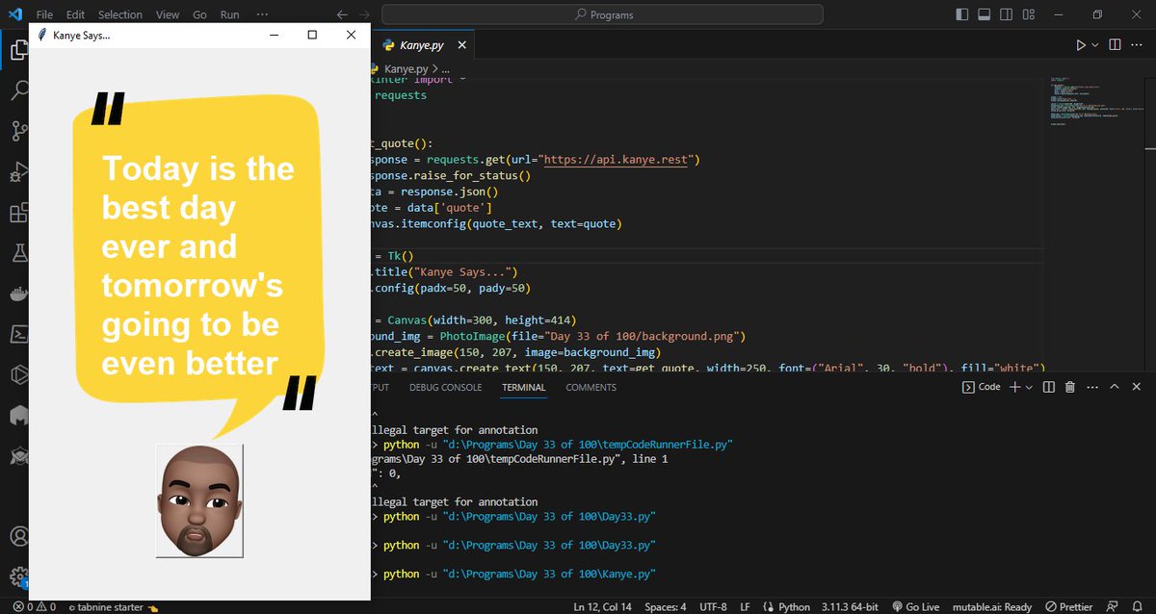Open the notifications bell in the status bar
1156x614 pixels.
[1138, 607]
